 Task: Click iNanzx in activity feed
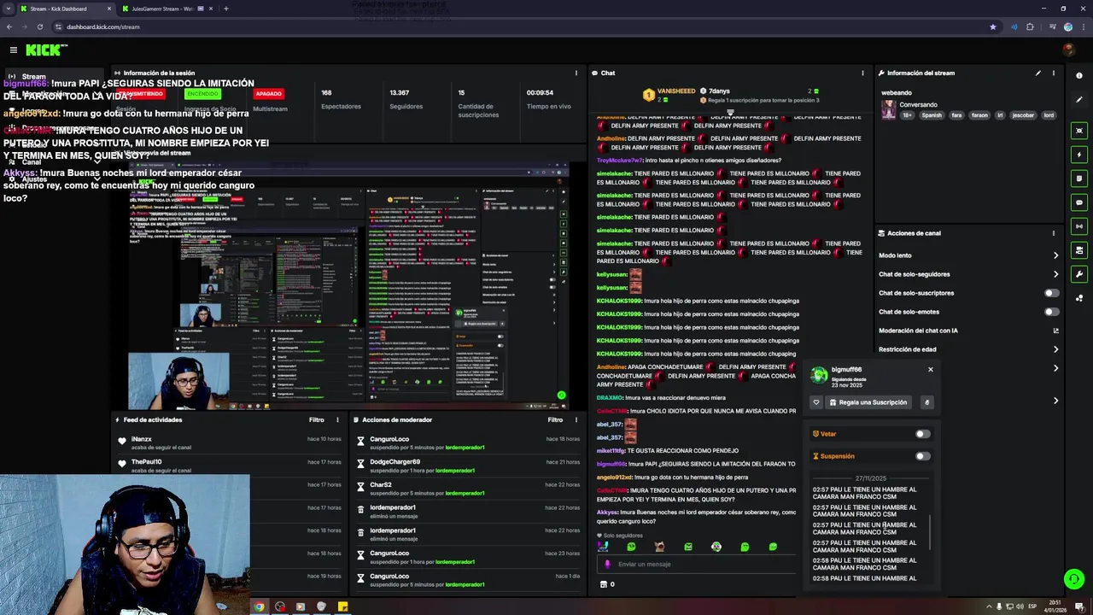(x=142, y=439)
